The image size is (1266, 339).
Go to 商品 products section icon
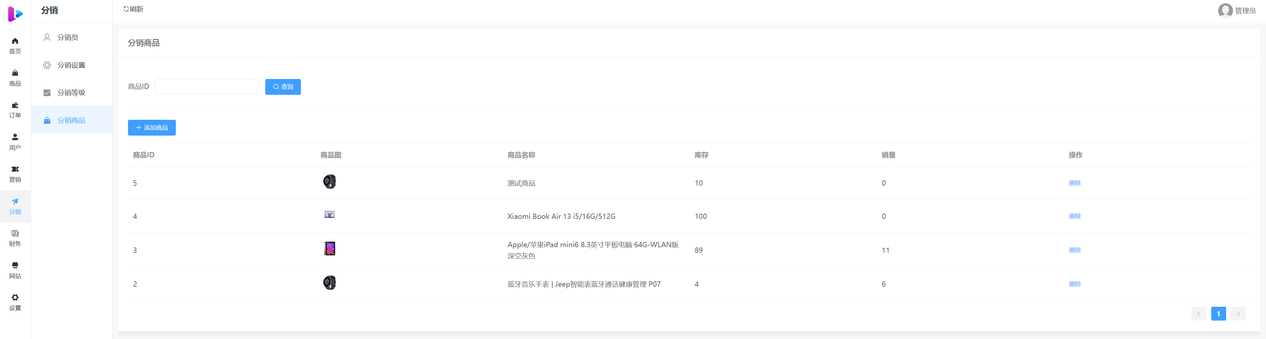pyautogui.click(x=15, y=73)
